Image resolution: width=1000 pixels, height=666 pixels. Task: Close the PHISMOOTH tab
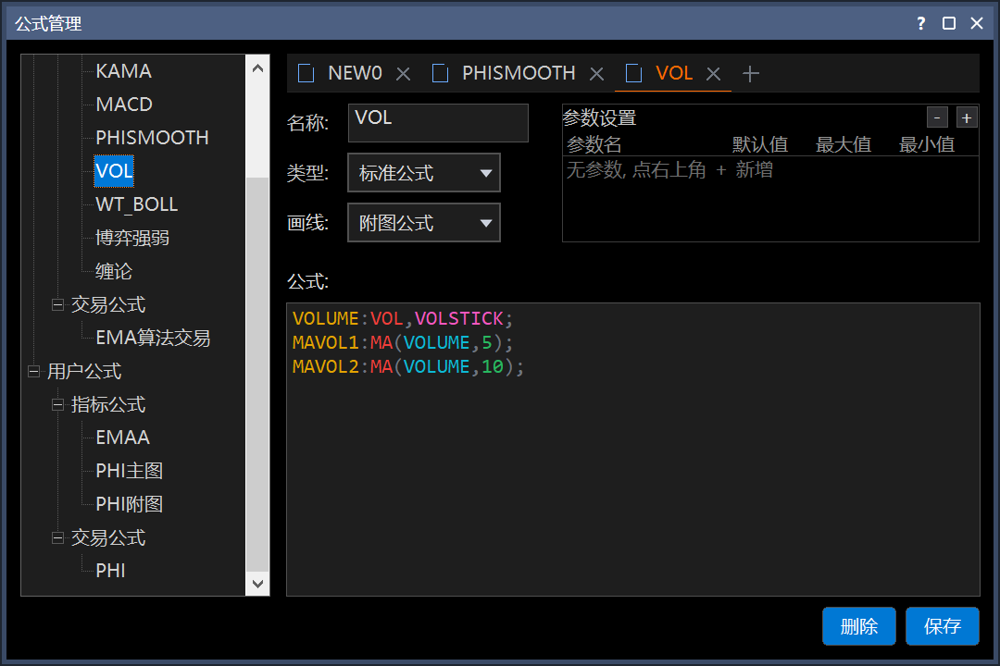pyautogui.click(x=596, y=75)
